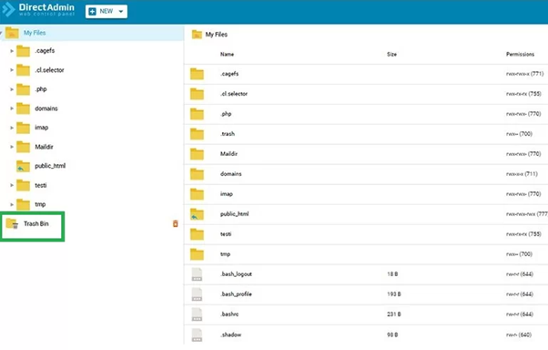Sort by the Size column header
Image resolution: width=548 pixels, height=350 pixels.
391,55
